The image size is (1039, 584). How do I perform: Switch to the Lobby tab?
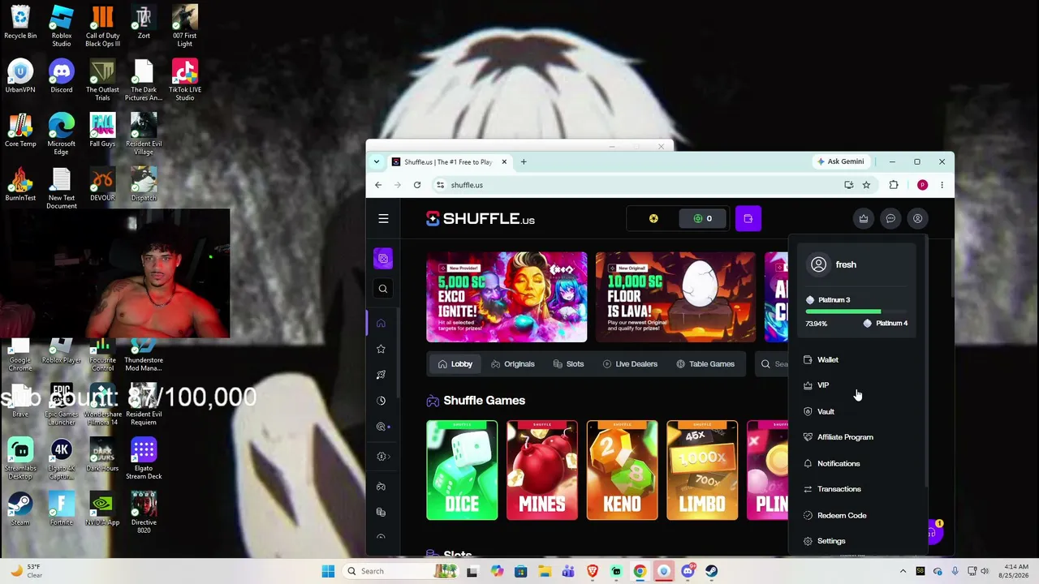455,364
